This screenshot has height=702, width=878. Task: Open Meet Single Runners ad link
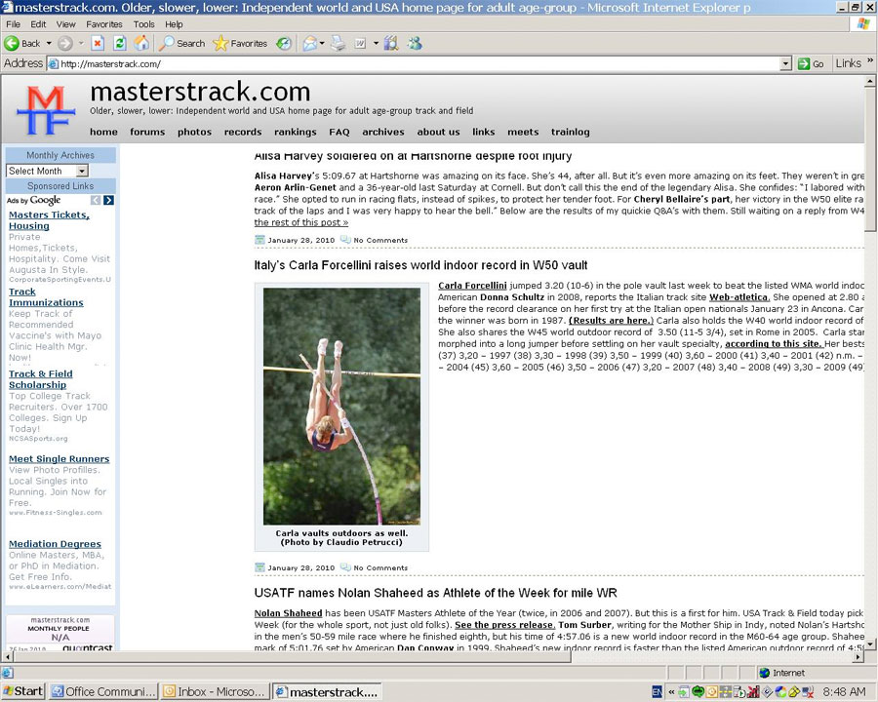(59, 459)
